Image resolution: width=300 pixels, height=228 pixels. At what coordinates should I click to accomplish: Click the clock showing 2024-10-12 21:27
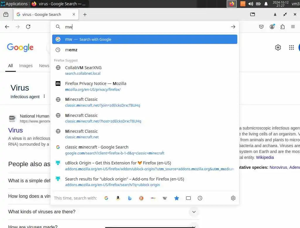pyautogui.click(x=280, y=4)
